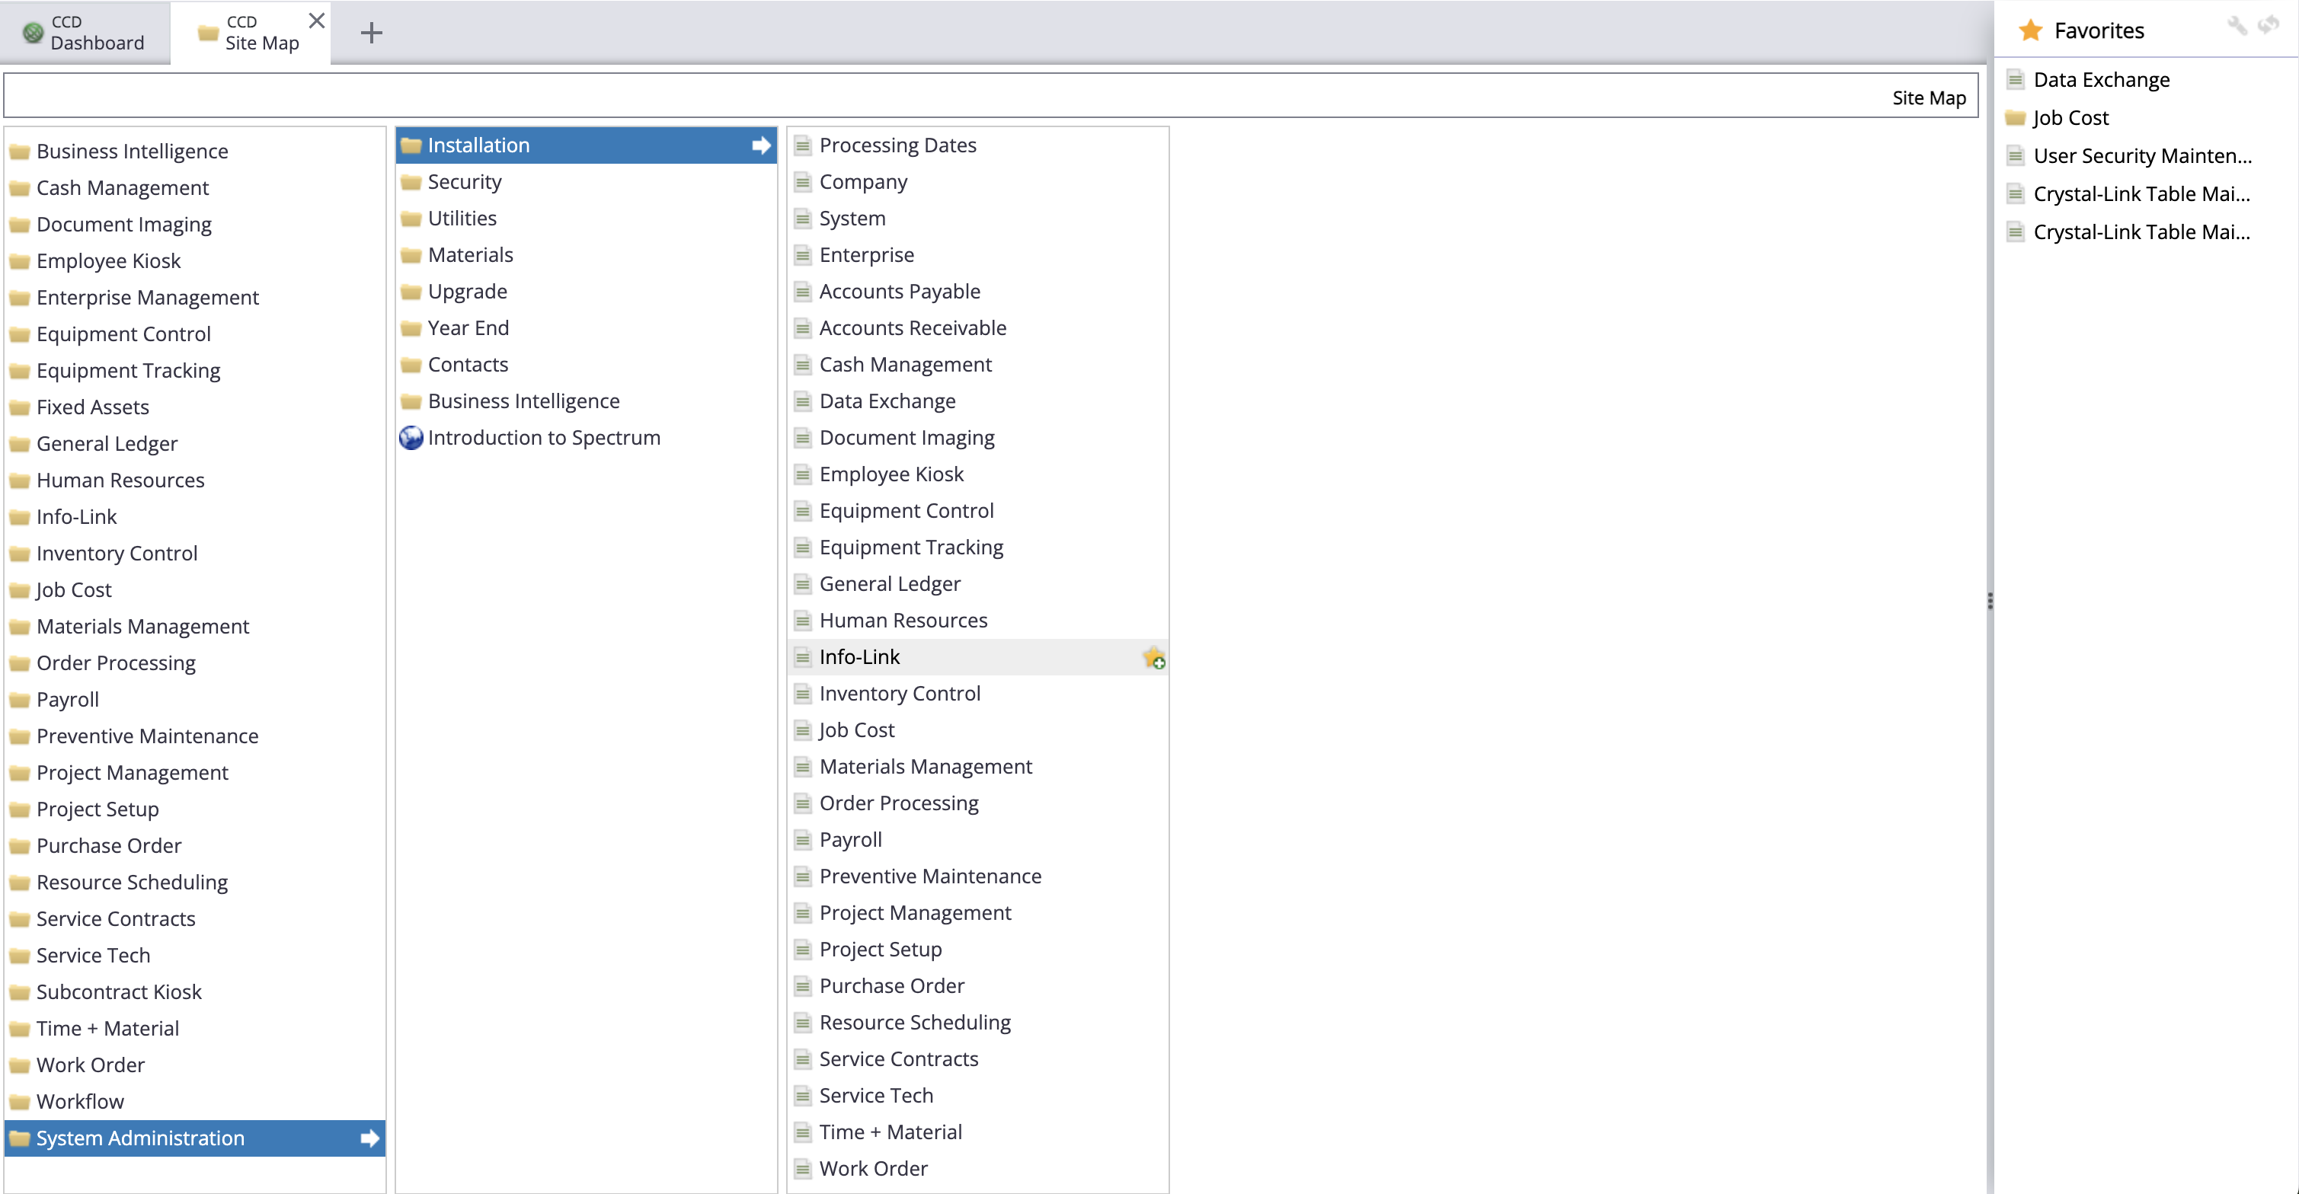Expand the Installation folder arrow
The height and width of the screenshot is (1194, 2299).
point(761,145)
